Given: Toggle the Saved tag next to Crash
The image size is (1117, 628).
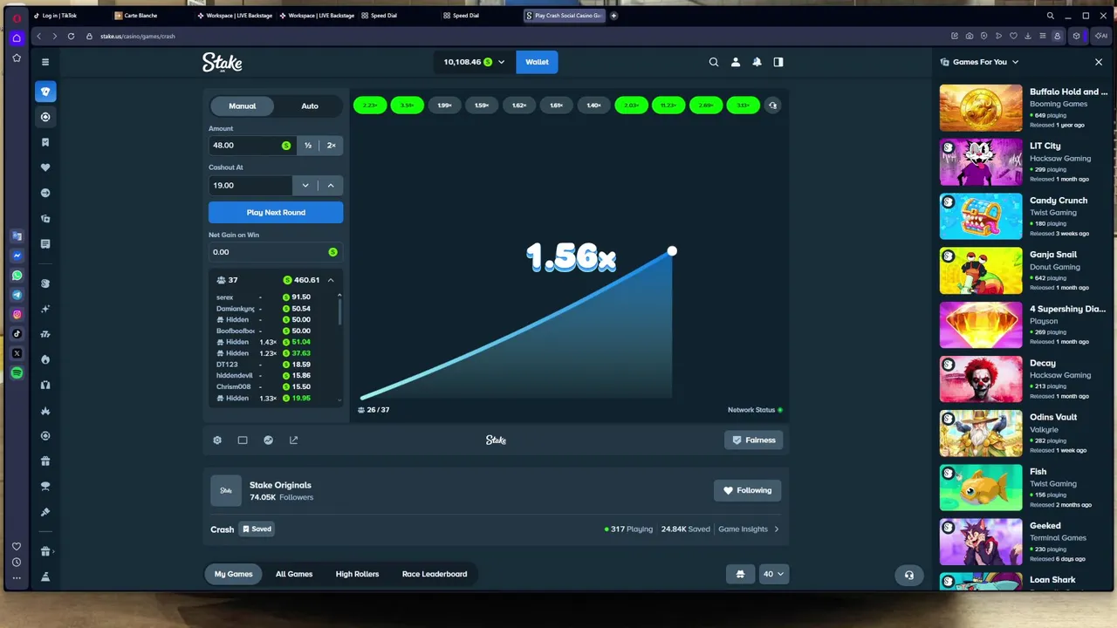Looking at the screenshot, I should coord(257,529).
